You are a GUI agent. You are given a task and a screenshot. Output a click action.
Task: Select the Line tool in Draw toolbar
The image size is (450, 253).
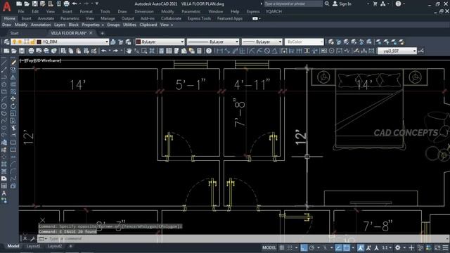(x=4, y=63)
